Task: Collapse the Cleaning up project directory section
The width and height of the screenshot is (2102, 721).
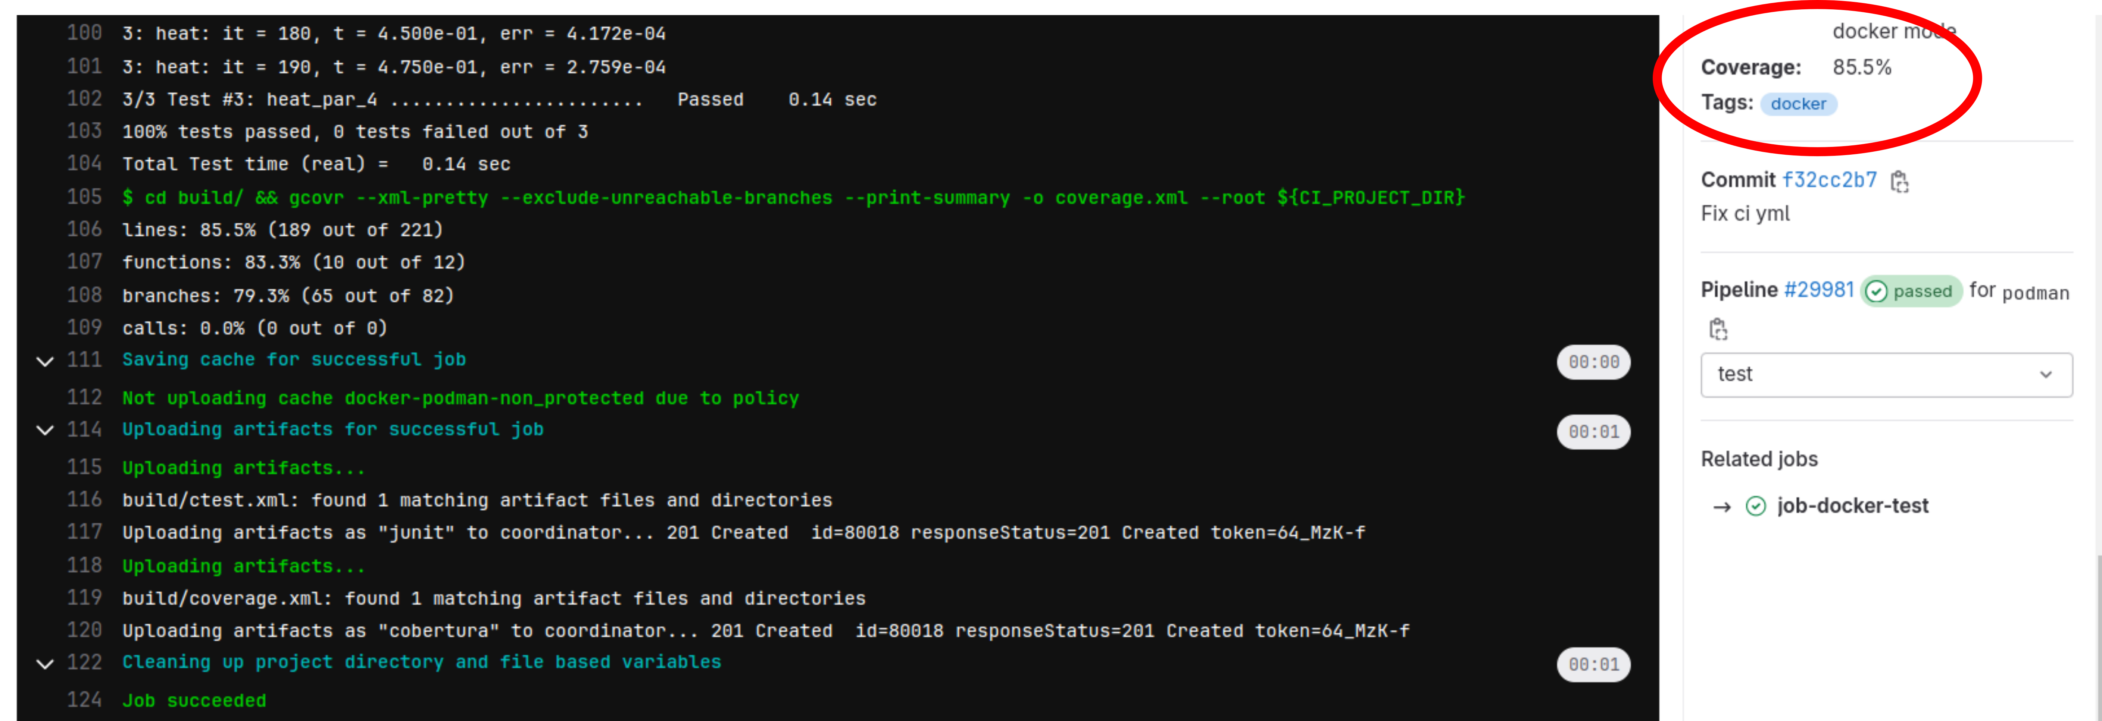Action: point(45,664)
